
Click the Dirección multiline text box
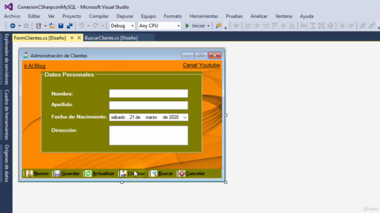[x=148, y=135]
